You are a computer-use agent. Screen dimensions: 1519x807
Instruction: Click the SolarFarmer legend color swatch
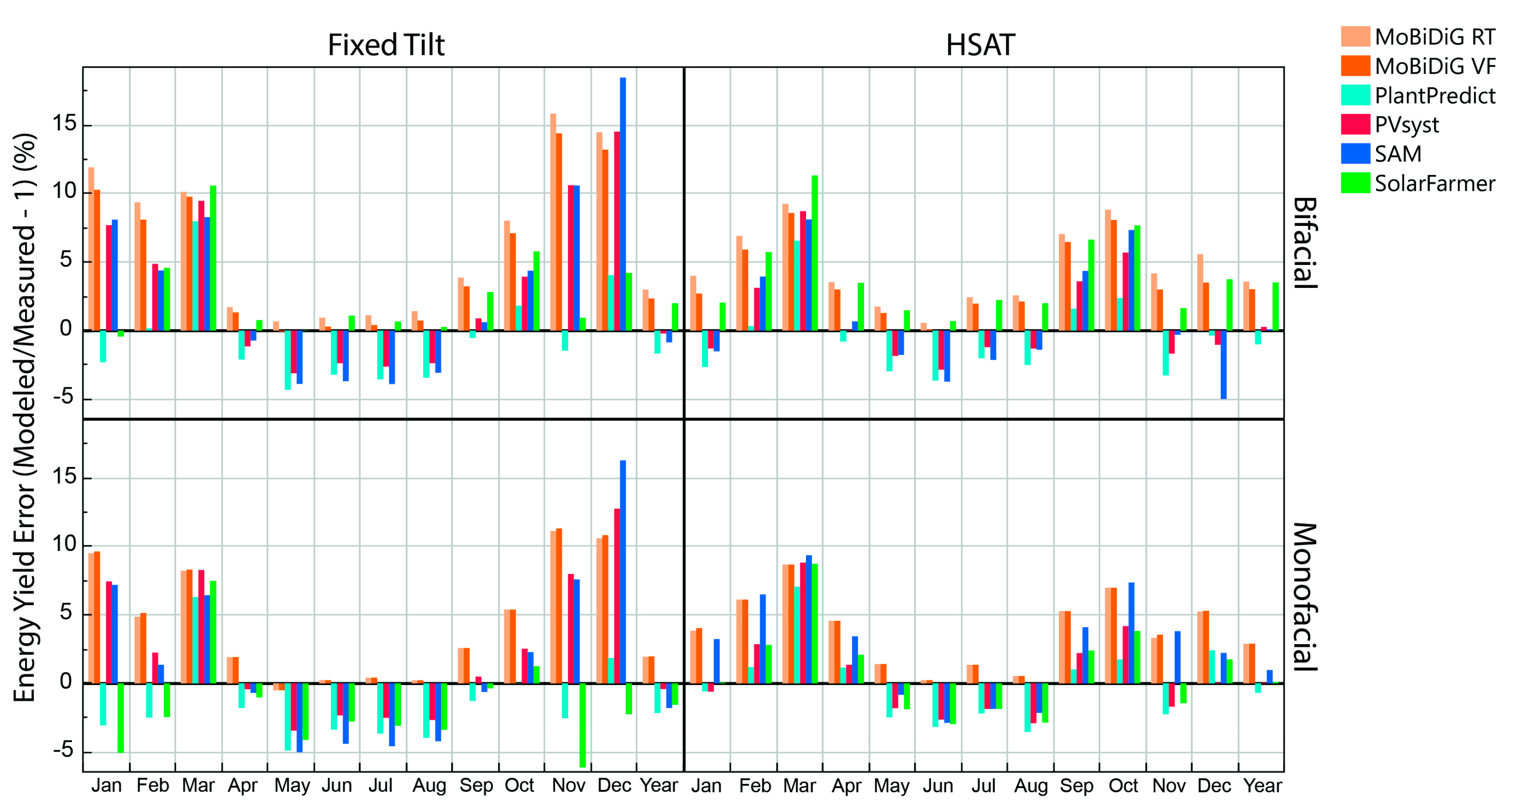click(1355, 183)
